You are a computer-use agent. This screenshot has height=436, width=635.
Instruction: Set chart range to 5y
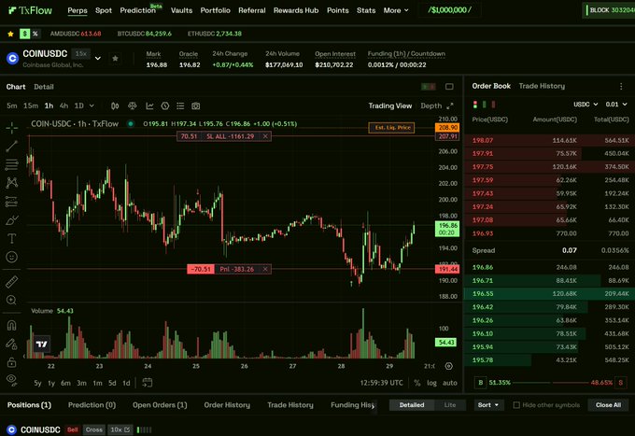click(37, 383)
